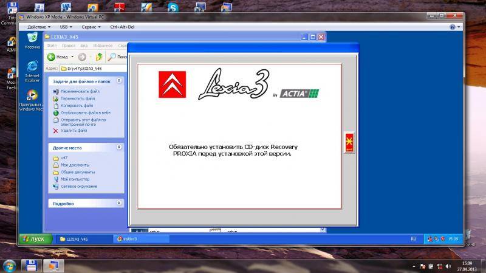Open the USB dropdown menu
The image size is (486, 273).
tap(66, 27)
